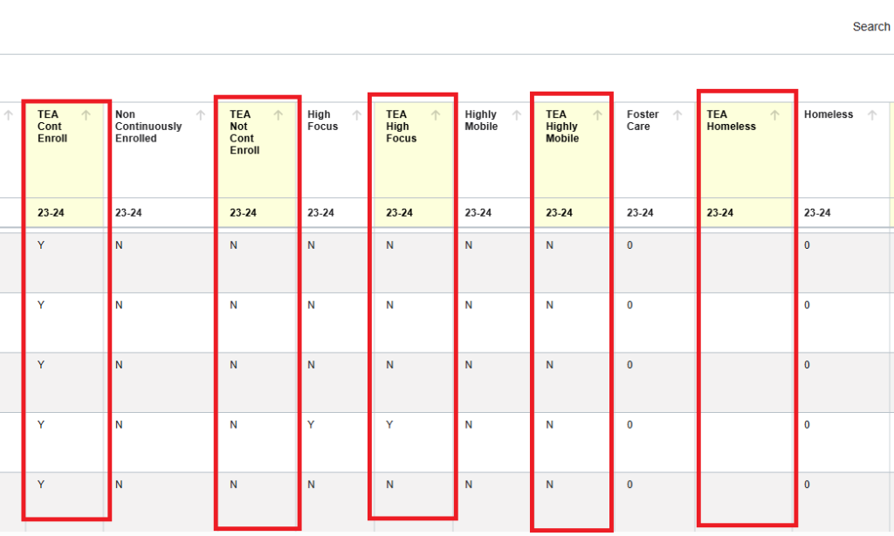Image resolution: width=894 pixels, height=536 pixels.
Task: Click the Search label at top right
Action: click(x=871, y=27)
